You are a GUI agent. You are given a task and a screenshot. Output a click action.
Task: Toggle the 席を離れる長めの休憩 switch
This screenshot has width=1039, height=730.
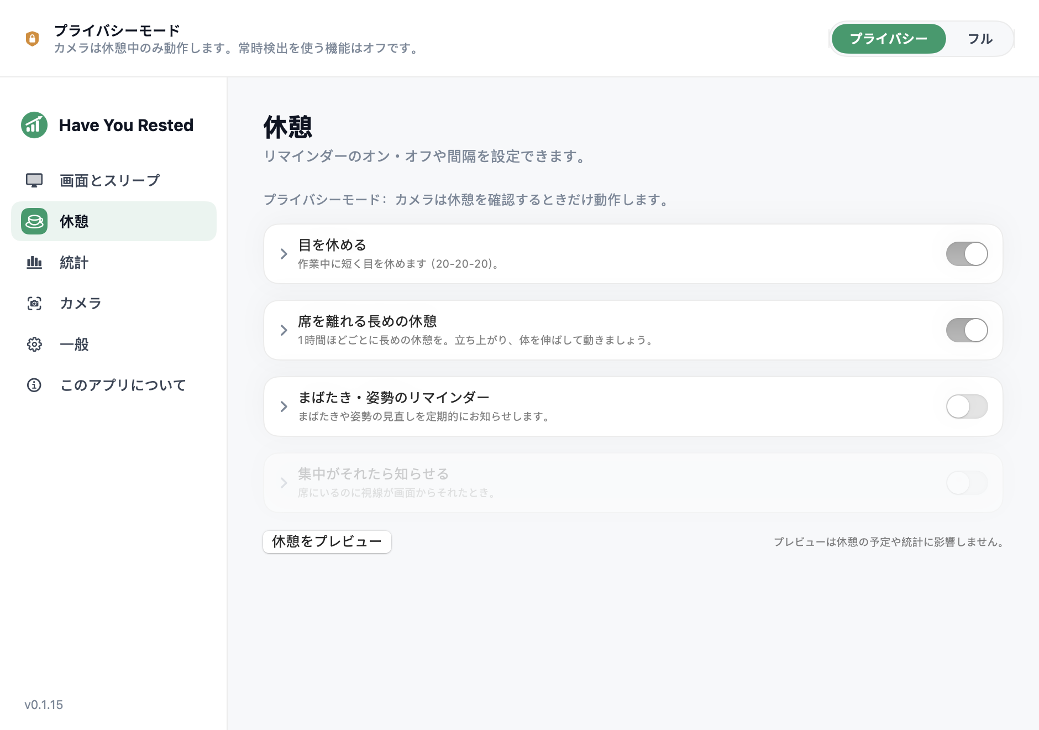(967, 330)
